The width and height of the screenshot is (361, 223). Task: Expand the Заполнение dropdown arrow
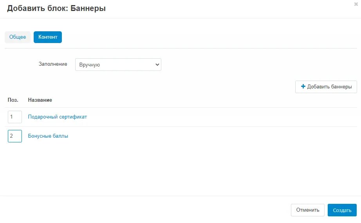157,65
